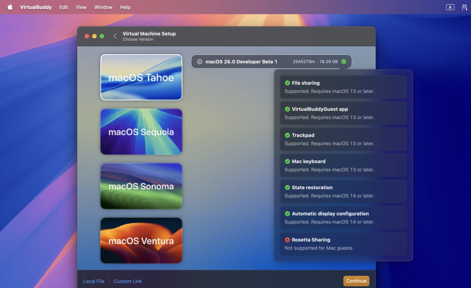Open the Edit menu
The image size is (471, 288).
[x=63, y=7]
